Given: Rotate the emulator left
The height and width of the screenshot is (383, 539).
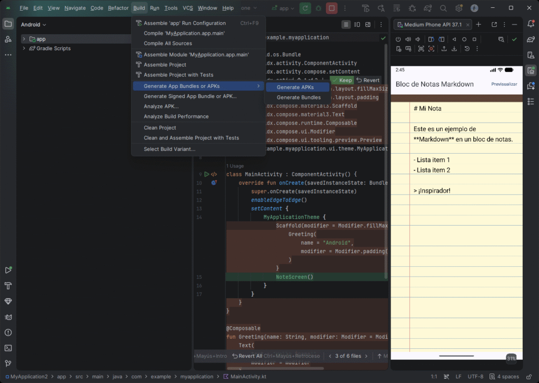Looking at the screenshot, I should coord(431,39).
